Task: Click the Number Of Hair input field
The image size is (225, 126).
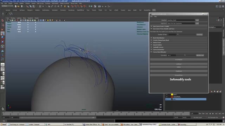Action: (x=172, y=35)
